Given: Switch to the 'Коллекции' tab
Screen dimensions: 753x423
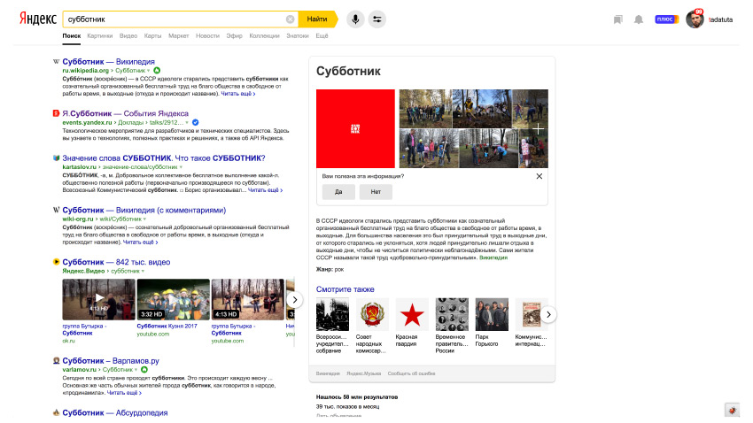Looking at the screenshot, I should pos(264,36).
